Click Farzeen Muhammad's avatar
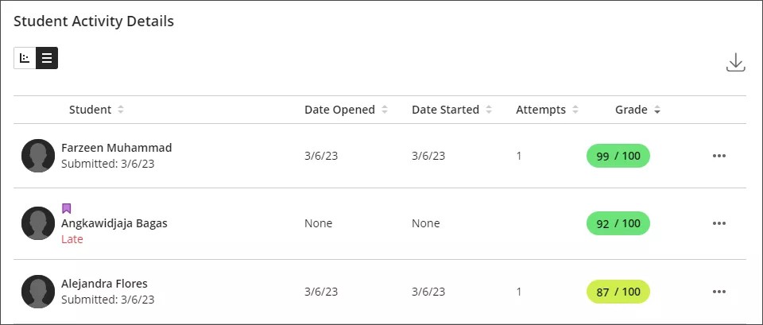 click(x=38, y=156)
